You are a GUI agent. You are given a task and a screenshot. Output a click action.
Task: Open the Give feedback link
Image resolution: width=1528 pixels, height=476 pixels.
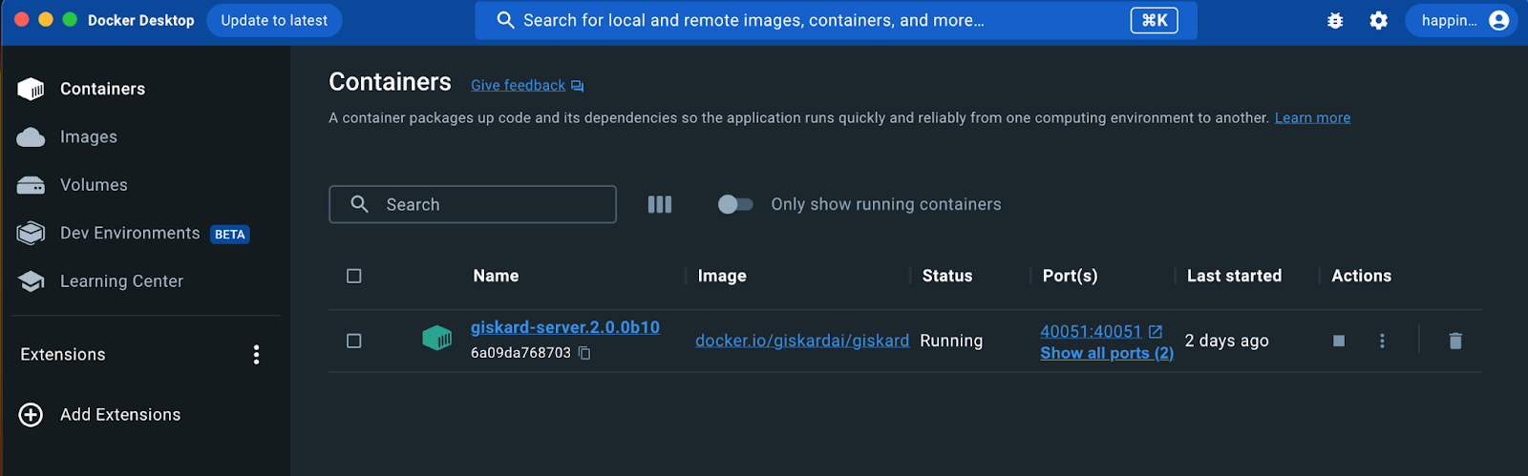pos(518,86)
